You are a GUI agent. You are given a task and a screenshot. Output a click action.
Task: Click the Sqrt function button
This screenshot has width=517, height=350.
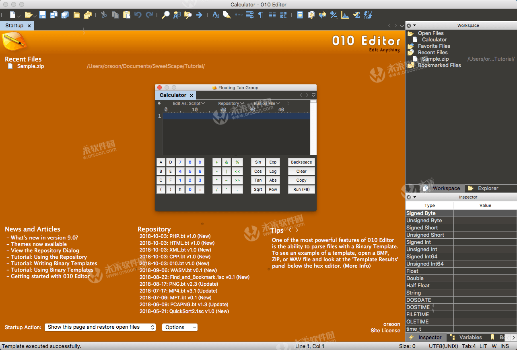258,189
